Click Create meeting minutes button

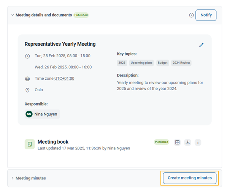pyautogui.click(x=190, y=178)
